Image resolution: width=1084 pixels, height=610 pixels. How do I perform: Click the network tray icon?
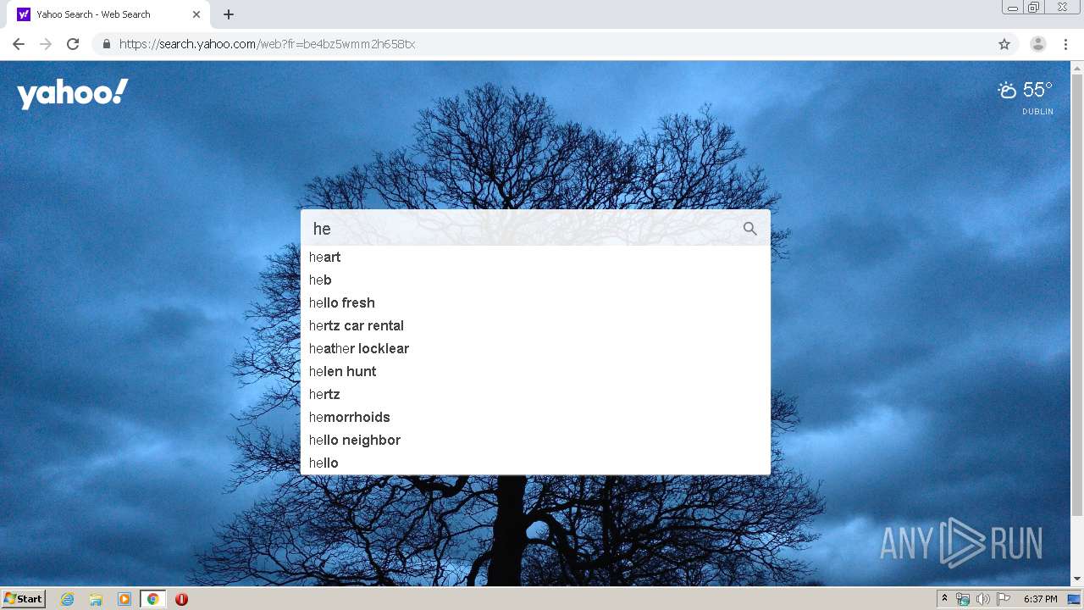coord(963,599)
